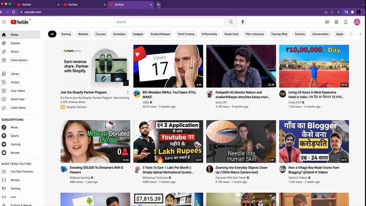Select the Street food filter chip

[231, 34]
